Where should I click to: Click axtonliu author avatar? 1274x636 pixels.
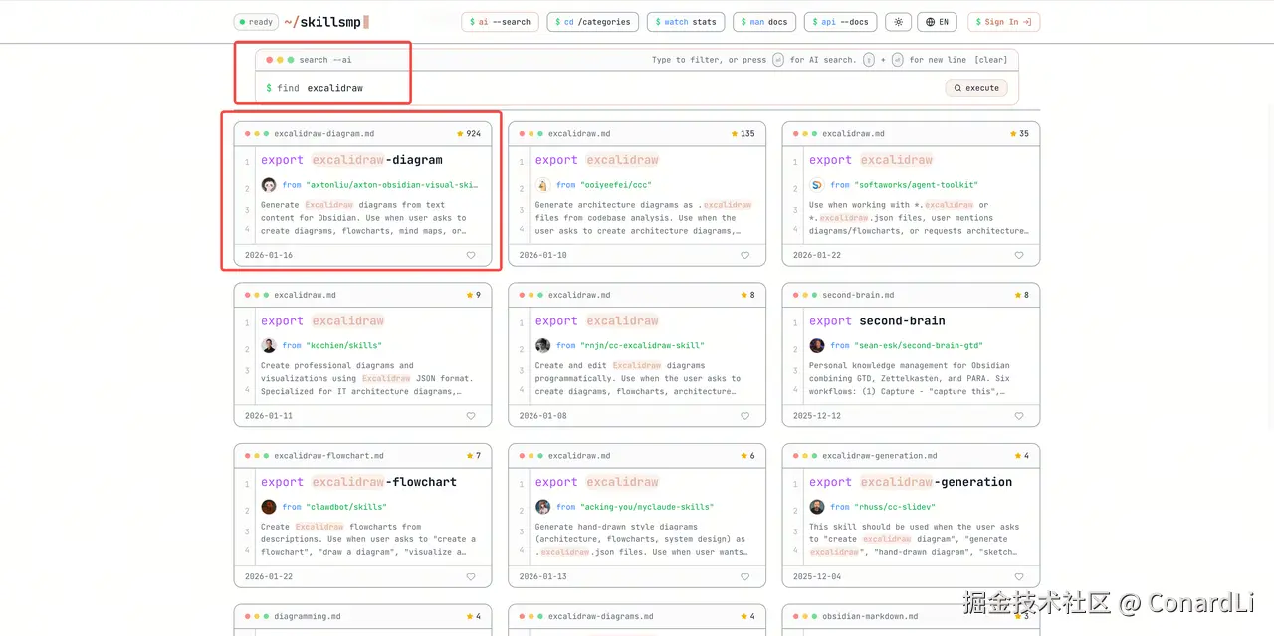tap(269, 185)
